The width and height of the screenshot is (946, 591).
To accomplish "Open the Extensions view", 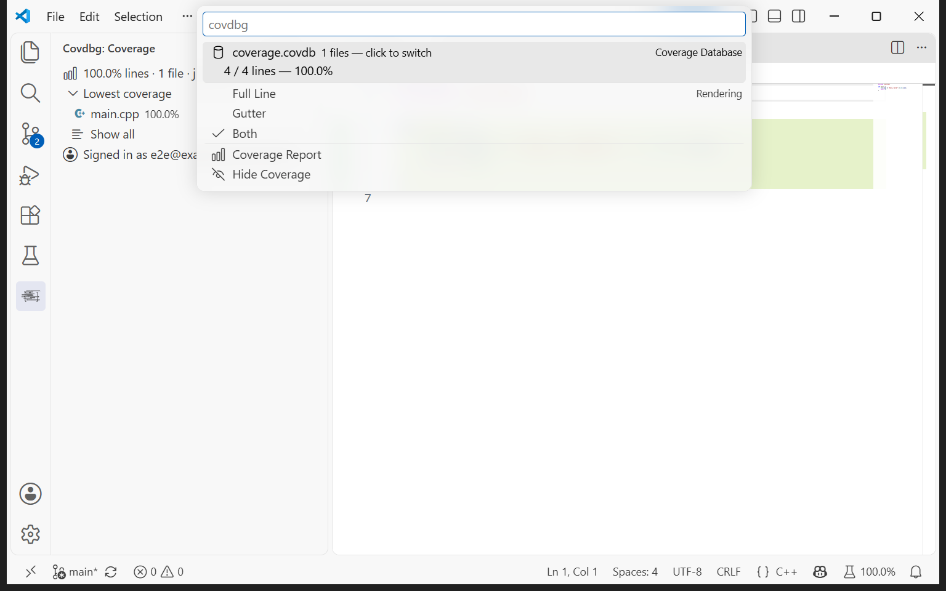I will [x=30, y=215].
